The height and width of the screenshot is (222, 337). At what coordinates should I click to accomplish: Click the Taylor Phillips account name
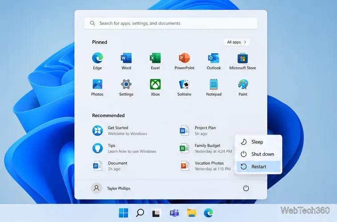119,189
